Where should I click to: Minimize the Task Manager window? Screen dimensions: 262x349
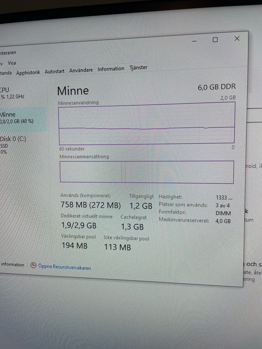(x=194, y=41)
